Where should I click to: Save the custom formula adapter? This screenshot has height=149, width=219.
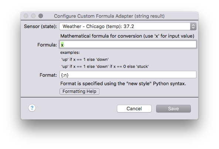pyautogui.click(x=173, y=109)
